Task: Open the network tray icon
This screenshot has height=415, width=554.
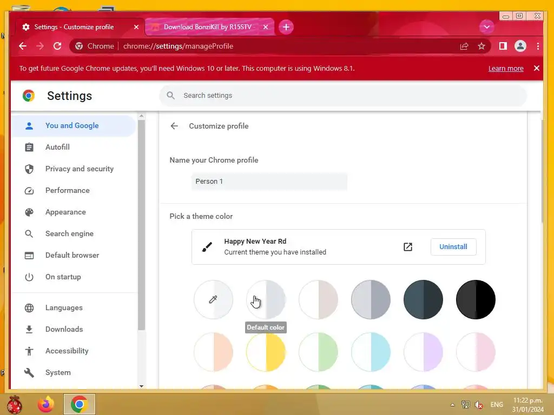Action: [466, 405]
